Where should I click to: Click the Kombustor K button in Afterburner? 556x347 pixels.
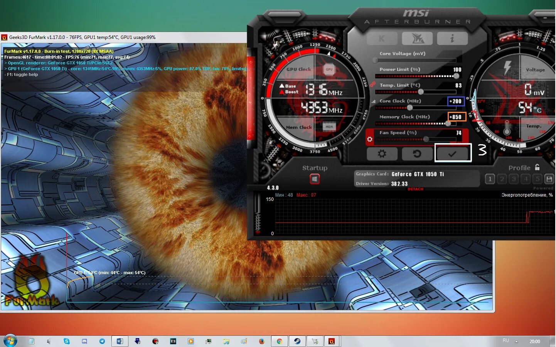pos(382,38)
